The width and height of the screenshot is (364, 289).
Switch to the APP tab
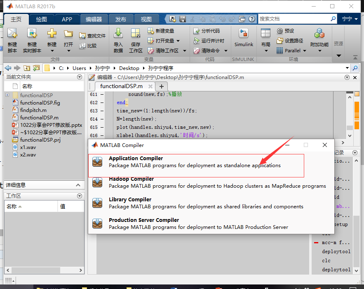point(67,19)
